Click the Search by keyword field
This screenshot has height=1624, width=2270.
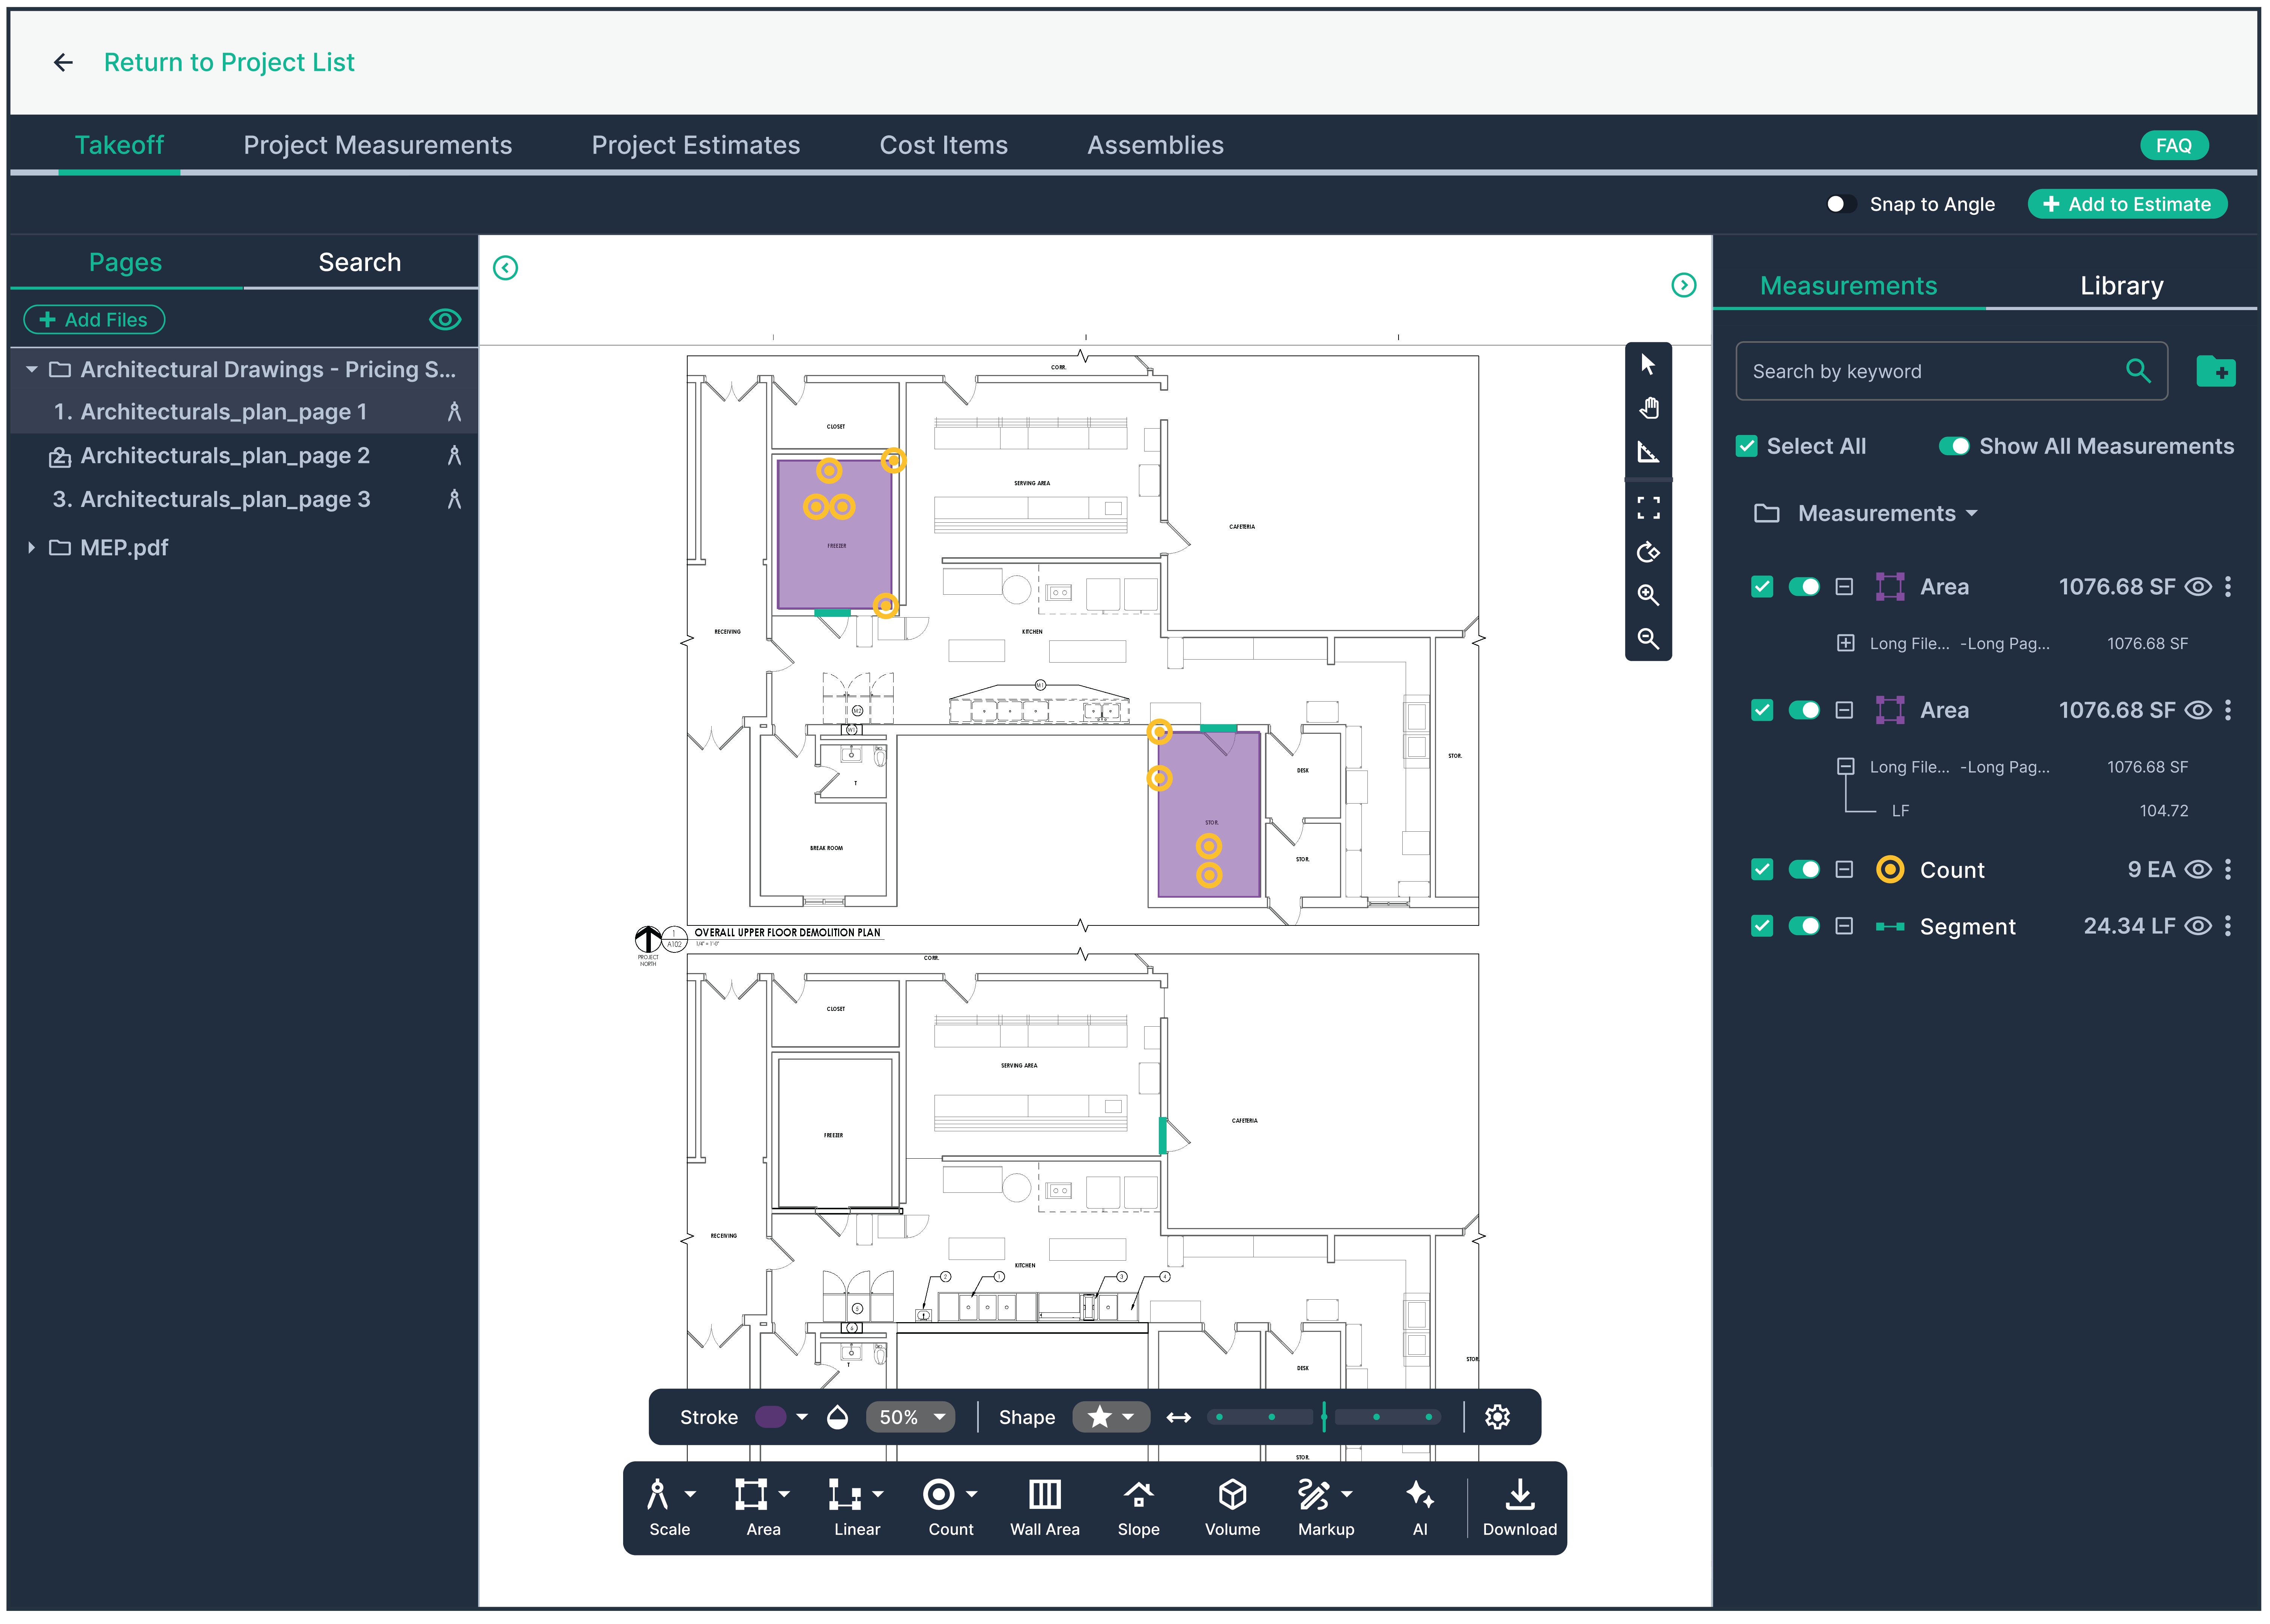click(x=1931, y=370)
